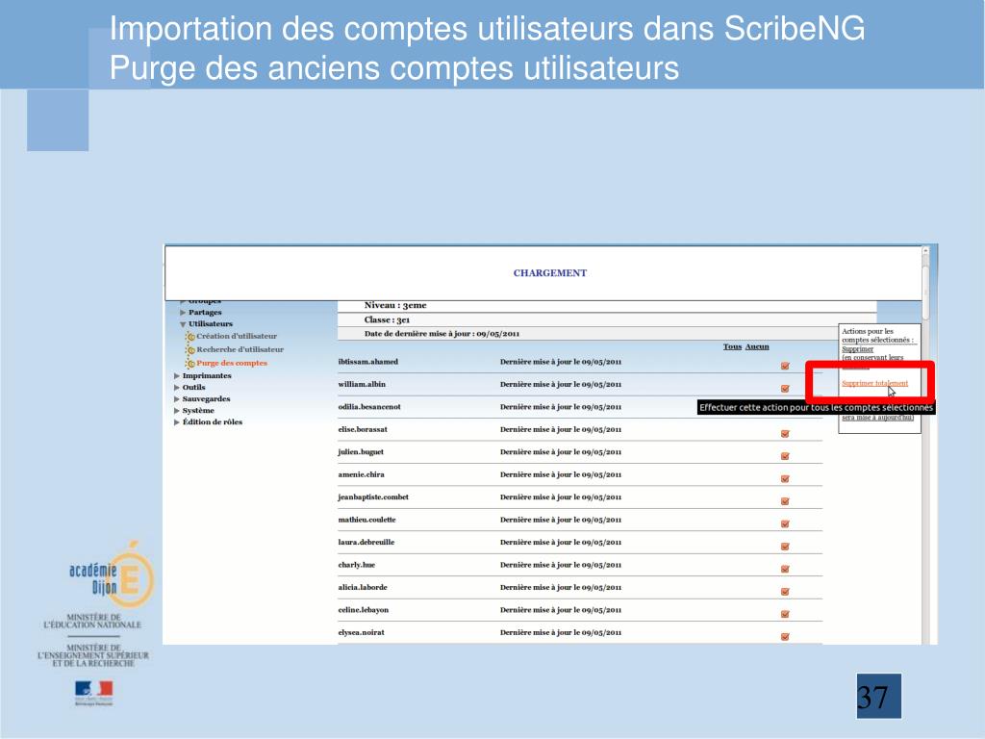Deselect amenie.chira with its checkbox
The height and width of the screenshot is (739, 985).
(x=785, y=479)
